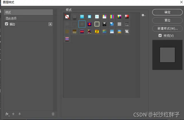Apply the flat light gray style swatch
The image size is (184, 120).
119,24
